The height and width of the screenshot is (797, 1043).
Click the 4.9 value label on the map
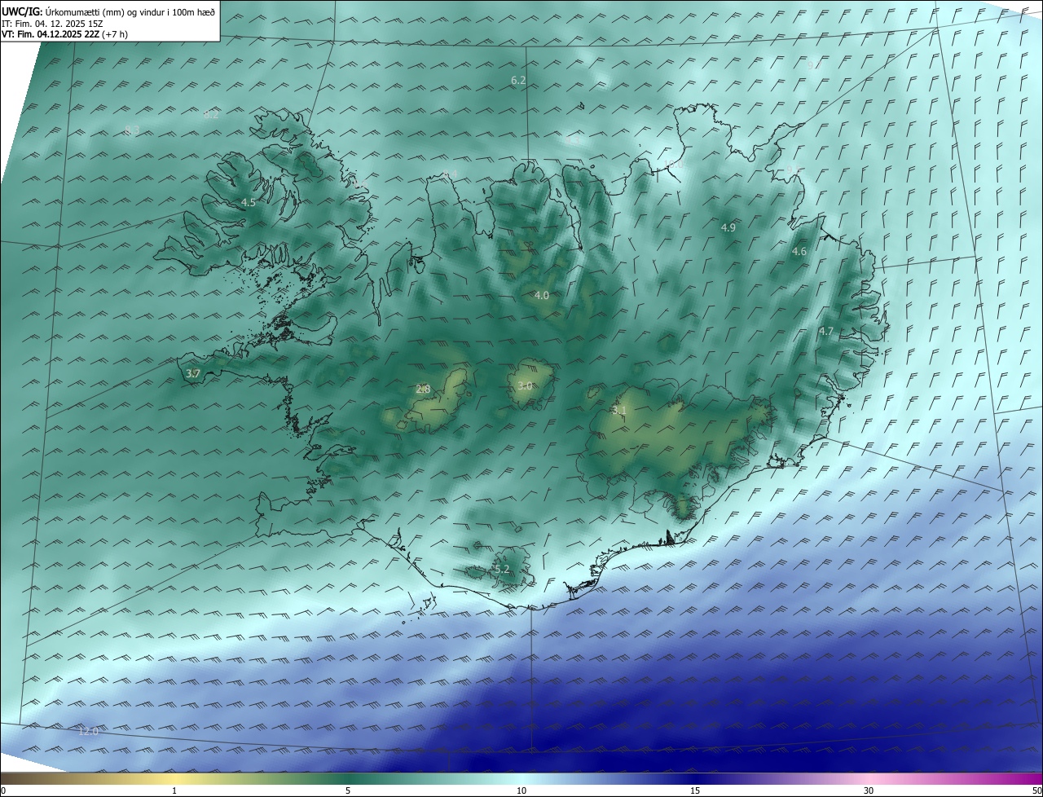coord(728,227)
